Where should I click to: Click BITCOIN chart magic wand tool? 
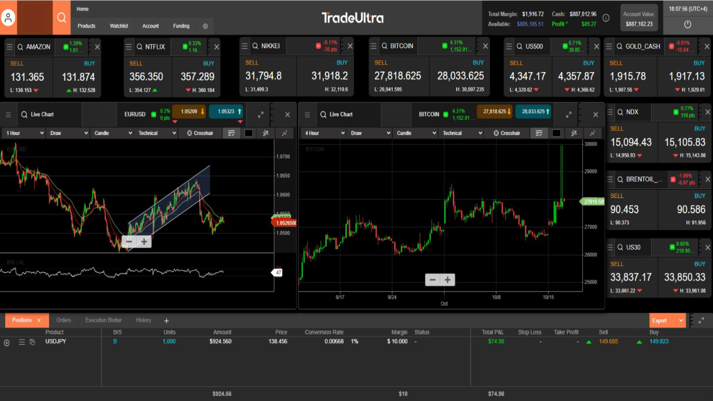click(574, 133)
